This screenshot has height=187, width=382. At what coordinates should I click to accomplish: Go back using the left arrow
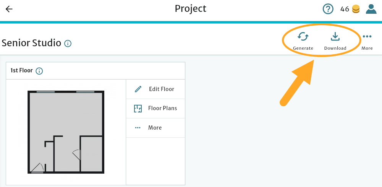click(x=9, y=9)
